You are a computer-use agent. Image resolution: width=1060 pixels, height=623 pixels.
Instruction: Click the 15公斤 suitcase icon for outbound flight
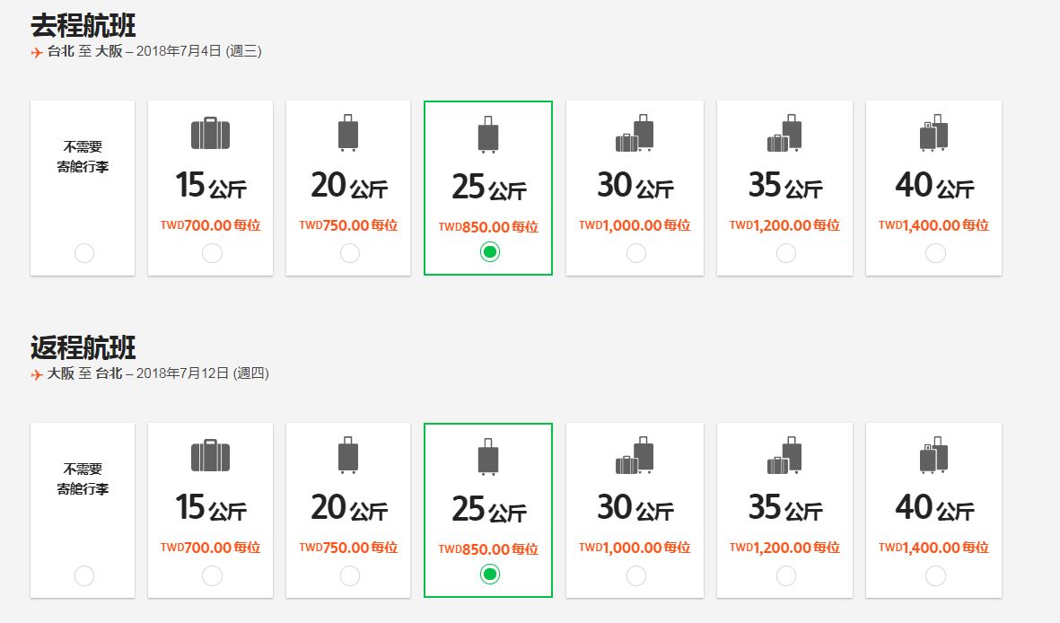tap(210, 133)
